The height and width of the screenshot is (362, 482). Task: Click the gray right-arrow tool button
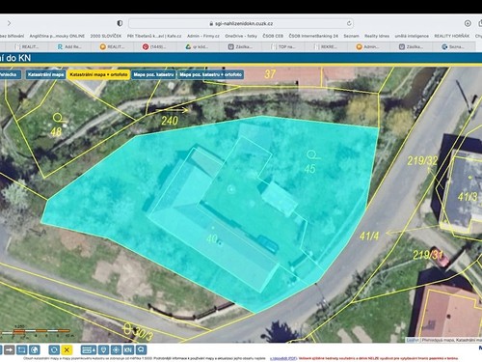coord(9,349)
